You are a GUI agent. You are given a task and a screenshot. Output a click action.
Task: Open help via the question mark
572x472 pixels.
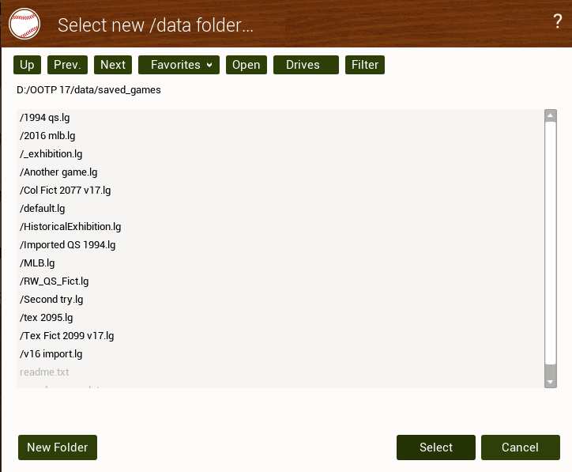click(x=558, y=21)
